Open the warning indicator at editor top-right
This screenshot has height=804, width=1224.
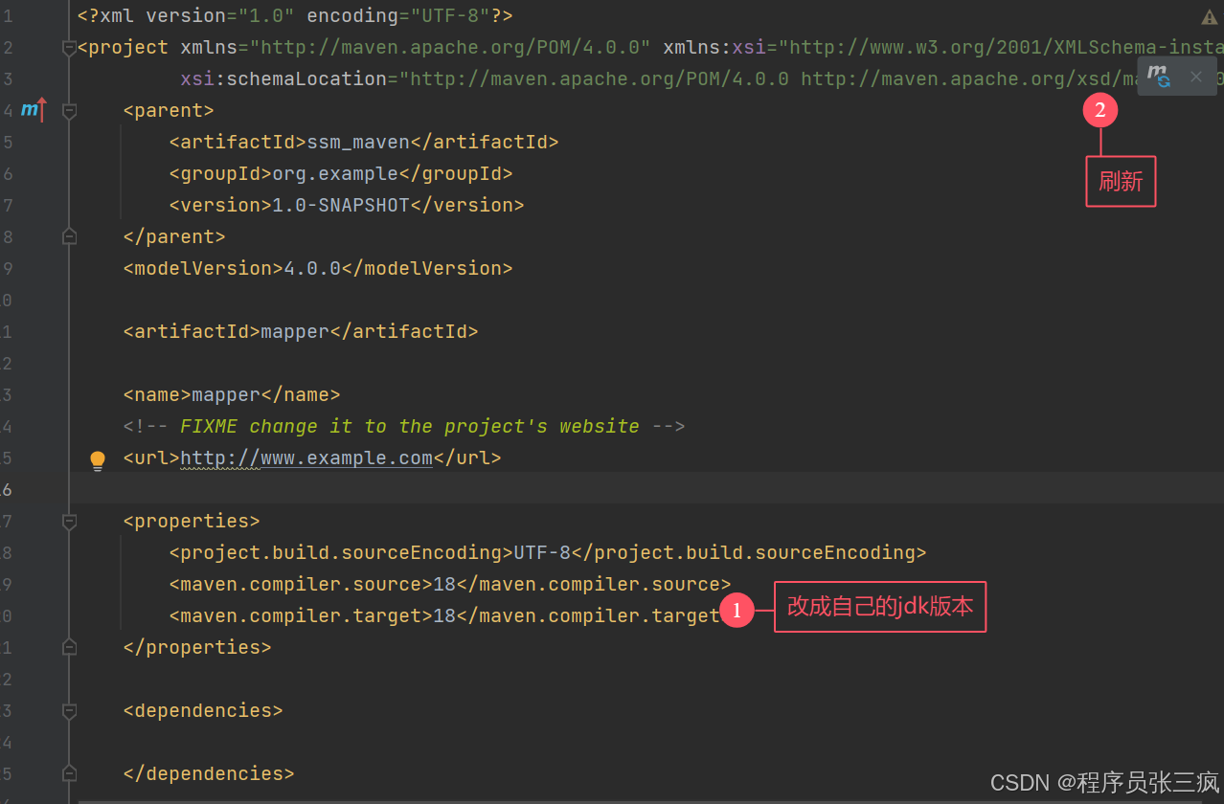(1210, 17)
